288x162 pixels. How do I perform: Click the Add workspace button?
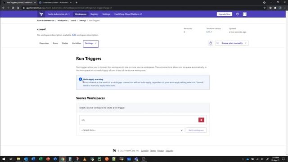pos(196,130)
